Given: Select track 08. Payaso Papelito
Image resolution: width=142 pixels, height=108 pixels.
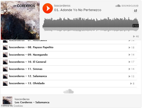Looking at the screenshot, I should click(69, 47).
